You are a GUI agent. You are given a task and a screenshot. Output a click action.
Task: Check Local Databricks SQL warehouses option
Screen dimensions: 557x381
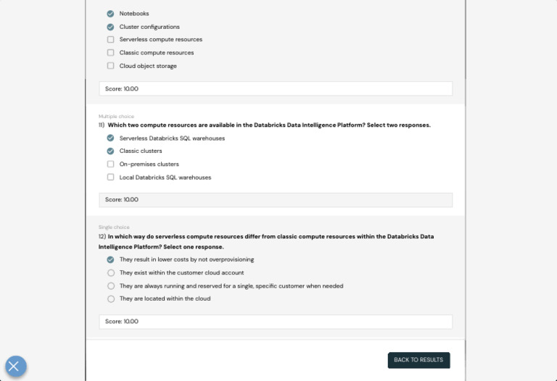click(x=110, y=177)
